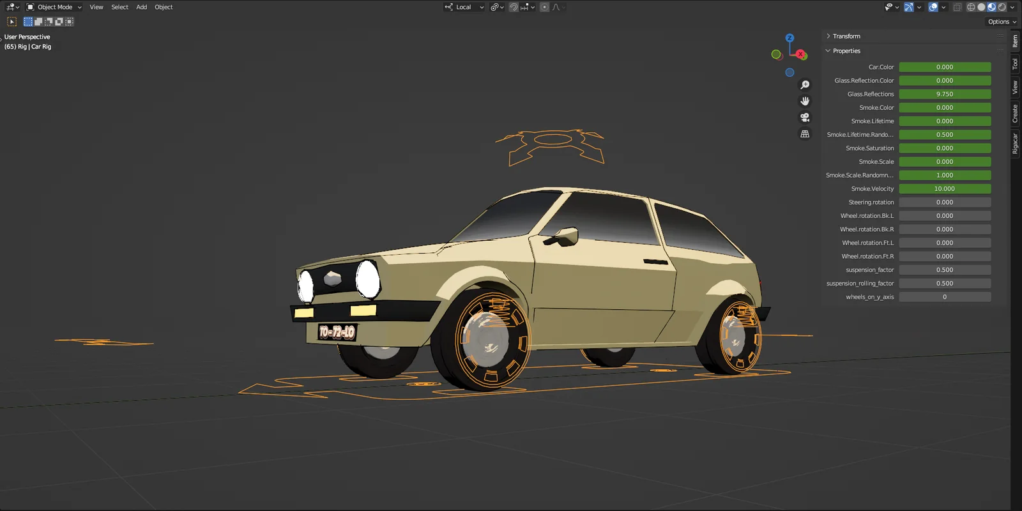
Task: Click the root bone widget above the car
Action: click(x=551, y=147)
